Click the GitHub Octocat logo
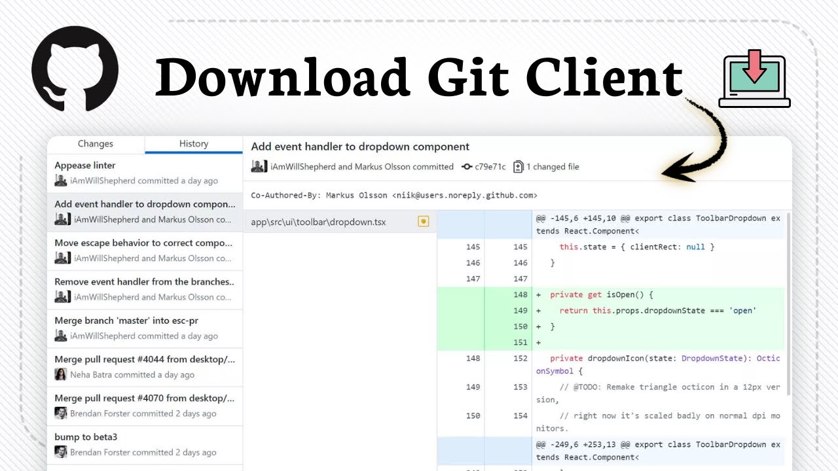The height and width of the screenshot is (471, 838). pos(75,68)
